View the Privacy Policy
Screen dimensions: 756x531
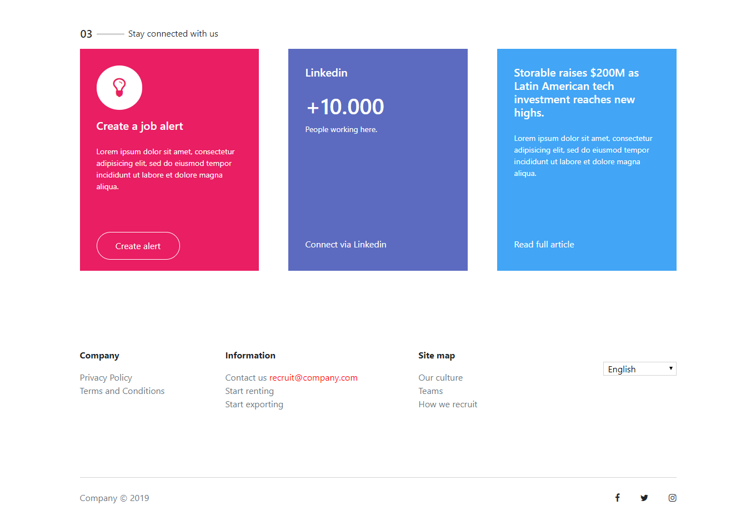(x=106, y=377)
